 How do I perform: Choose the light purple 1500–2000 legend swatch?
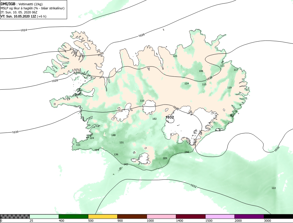coord(220,216)
